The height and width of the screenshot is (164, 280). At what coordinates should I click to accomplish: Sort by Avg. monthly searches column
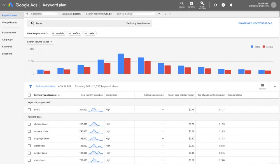pyautogui.click(x=92, y=95)
